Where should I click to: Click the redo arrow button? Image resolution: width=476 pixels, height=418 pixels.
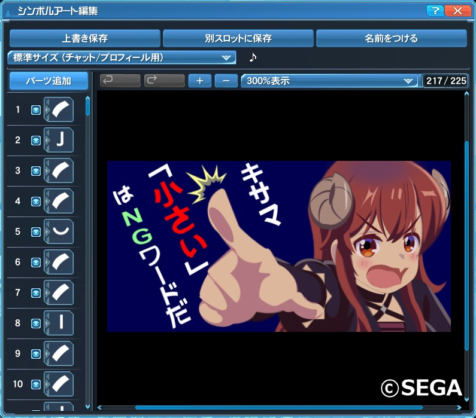tap(164, 81)
